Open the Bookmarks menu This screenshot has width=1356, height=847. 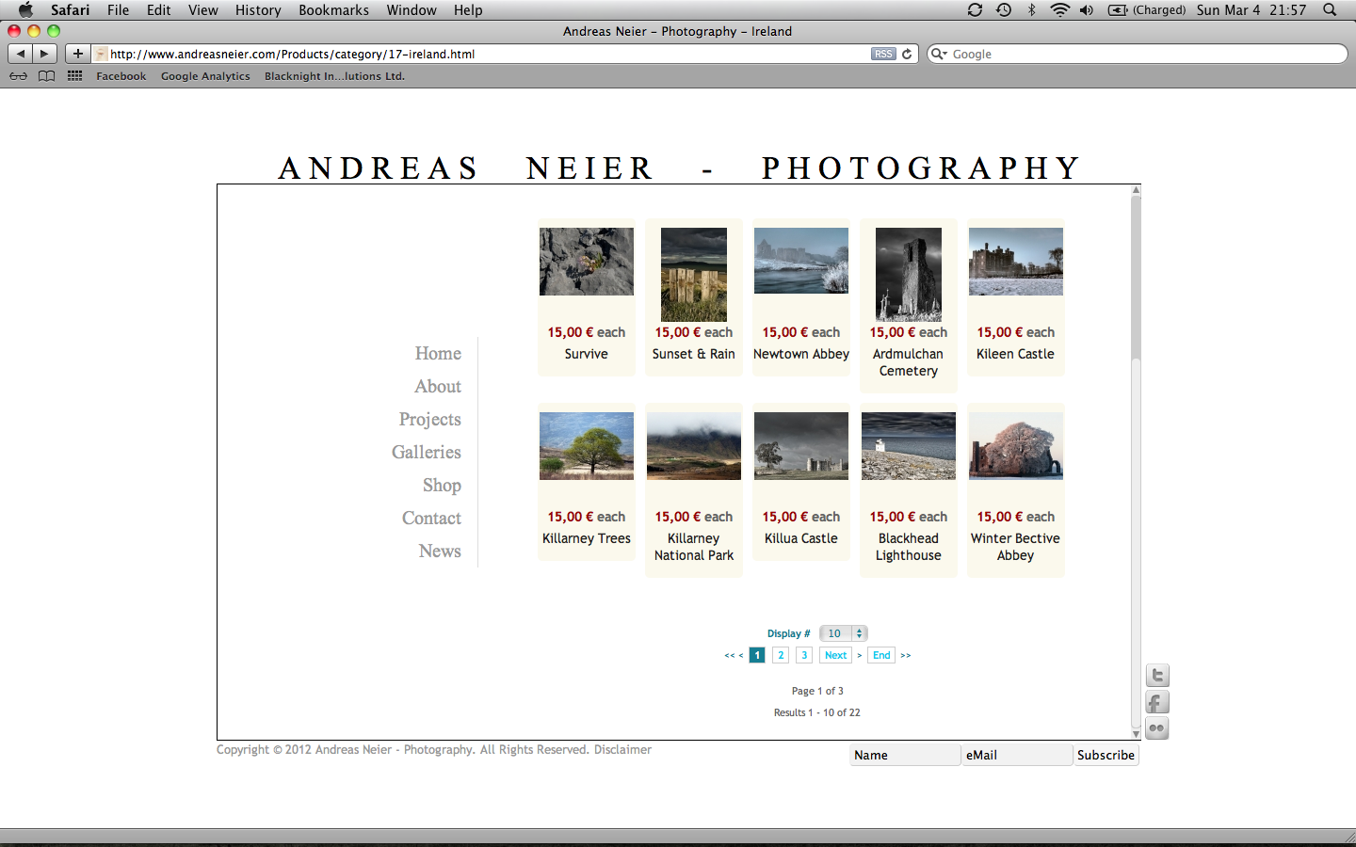pyautogui.click(x=333, y=10)
